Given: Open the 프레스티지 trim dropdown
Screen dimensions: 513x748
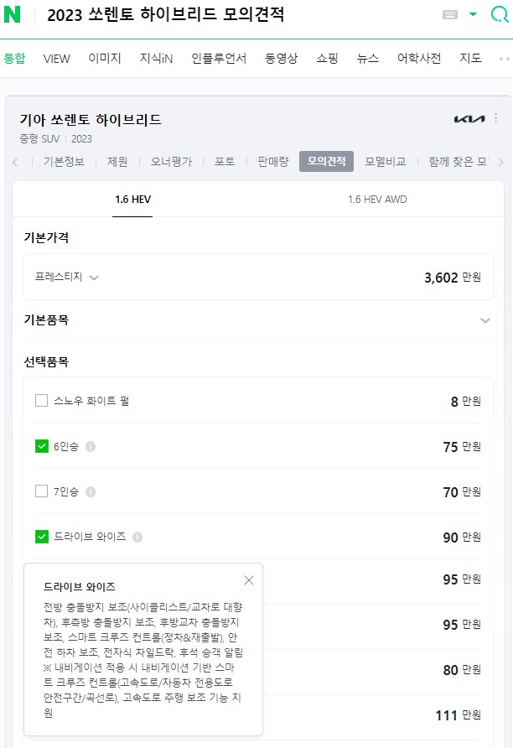Looking at the screenshot, I should (x=67, y=278).
